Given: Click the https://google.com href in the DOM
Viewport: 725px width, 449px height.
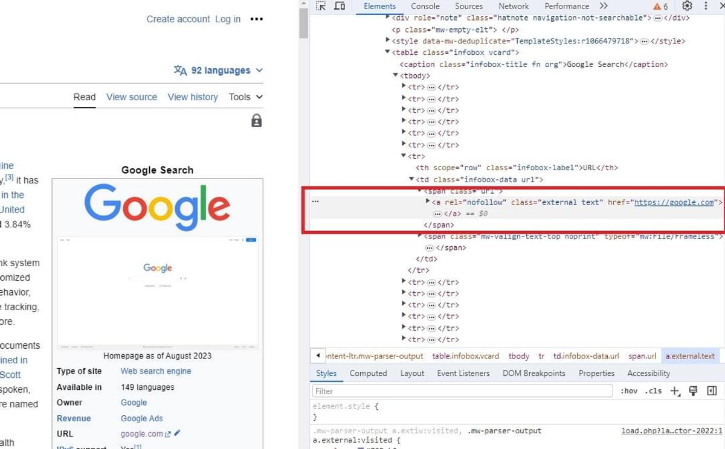Looking at the screenshot, I should point(674,202).
